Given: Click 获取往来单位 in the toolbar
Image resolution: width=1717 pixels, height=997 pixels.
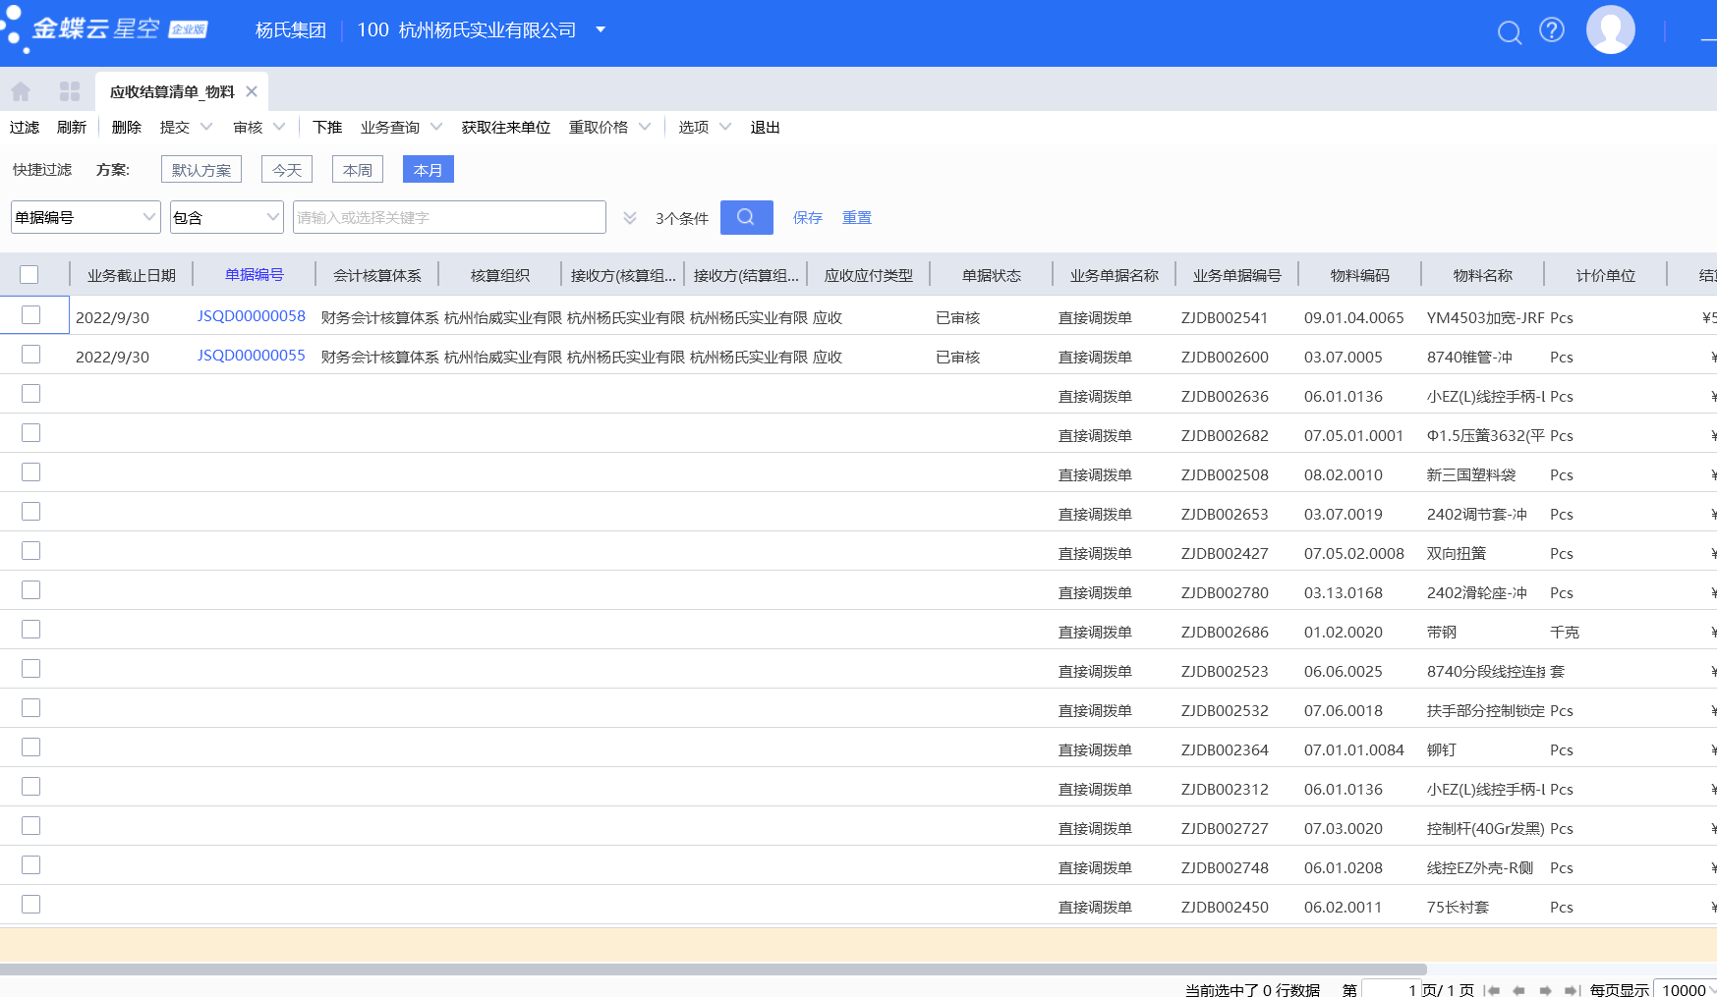Looking at the screenshot, I should click(506, 127).
